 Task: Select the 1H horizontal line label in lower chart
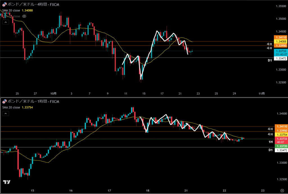[270, 142]
